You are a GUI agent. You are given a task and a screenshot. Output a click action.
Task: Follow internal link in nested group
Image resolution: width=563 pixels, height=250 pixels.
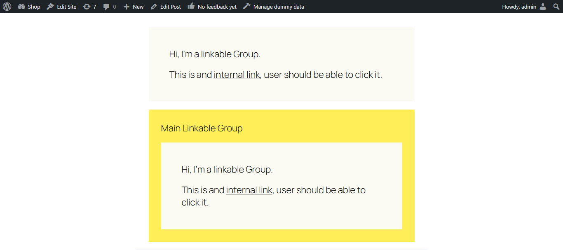click(x=249, y=190)
